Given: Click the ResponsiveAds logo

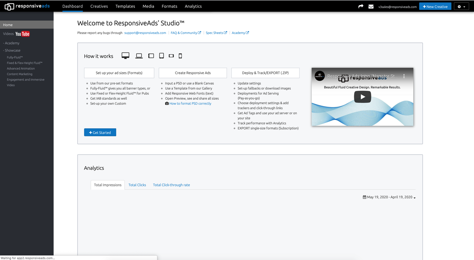Looking at the screenshot, I should point(27,6).
